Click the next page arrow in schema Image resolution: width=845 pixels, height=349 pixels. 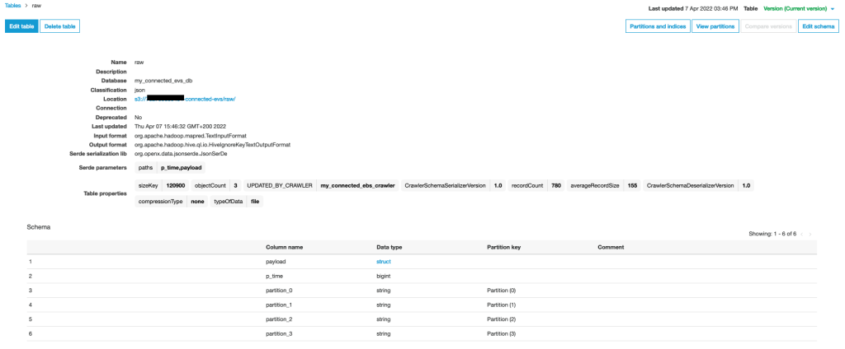810,234
